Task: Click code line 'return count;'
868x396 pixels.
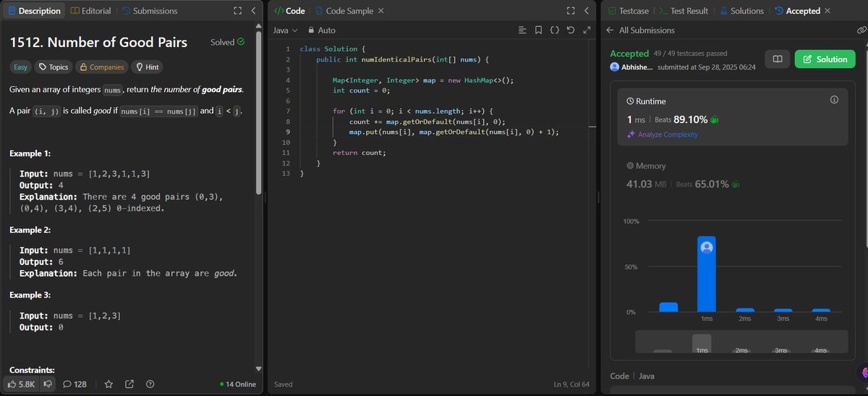Action: [x=359, y=153]
